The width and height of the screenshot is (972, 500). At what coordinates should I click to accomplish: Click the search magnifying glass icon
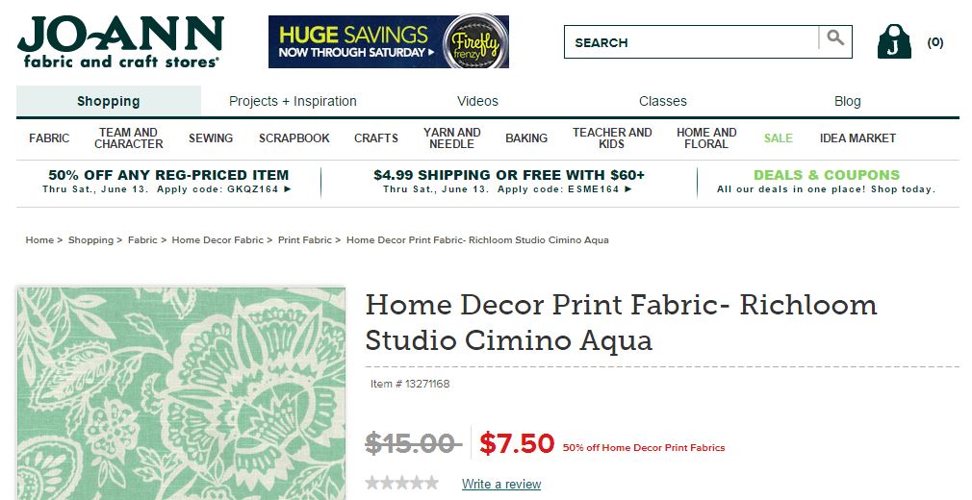tap(835, 38)
